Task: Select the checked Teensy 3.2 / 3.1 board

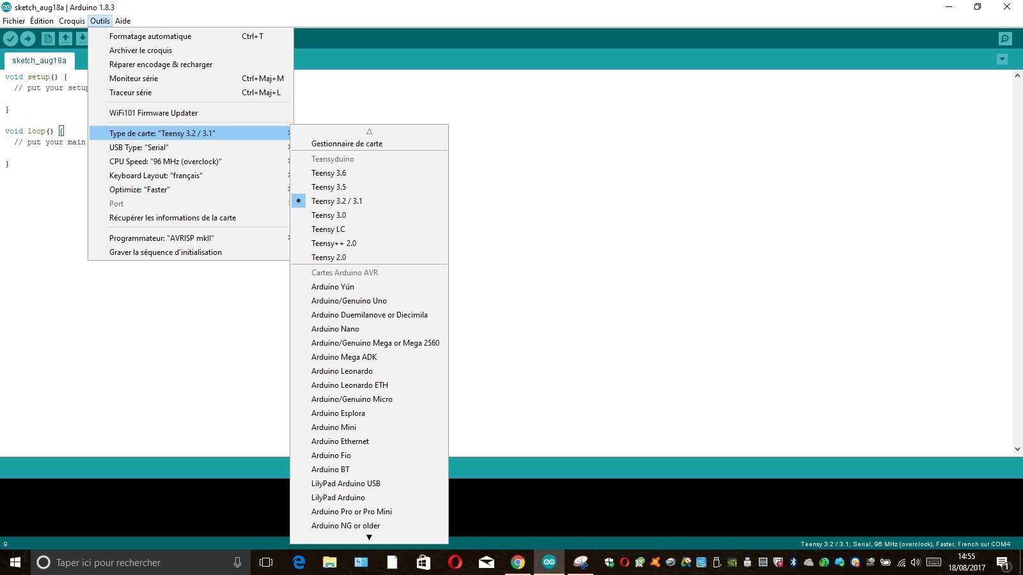Action: [369, 201]
